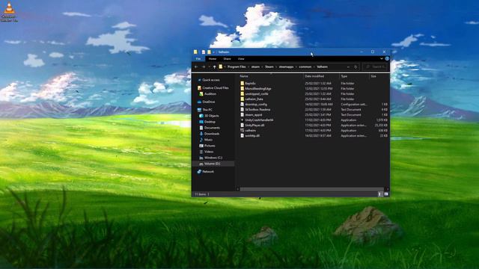Click the Properties quick access toolbar icon
This screenshot has width=479, height=269.
click(x=204, y=52)
